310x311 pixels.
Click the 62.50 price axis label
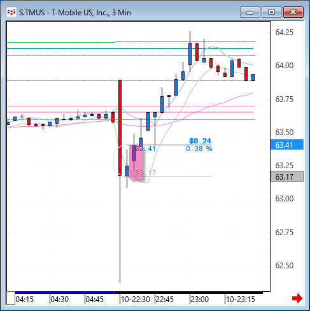tap(284, 266)
